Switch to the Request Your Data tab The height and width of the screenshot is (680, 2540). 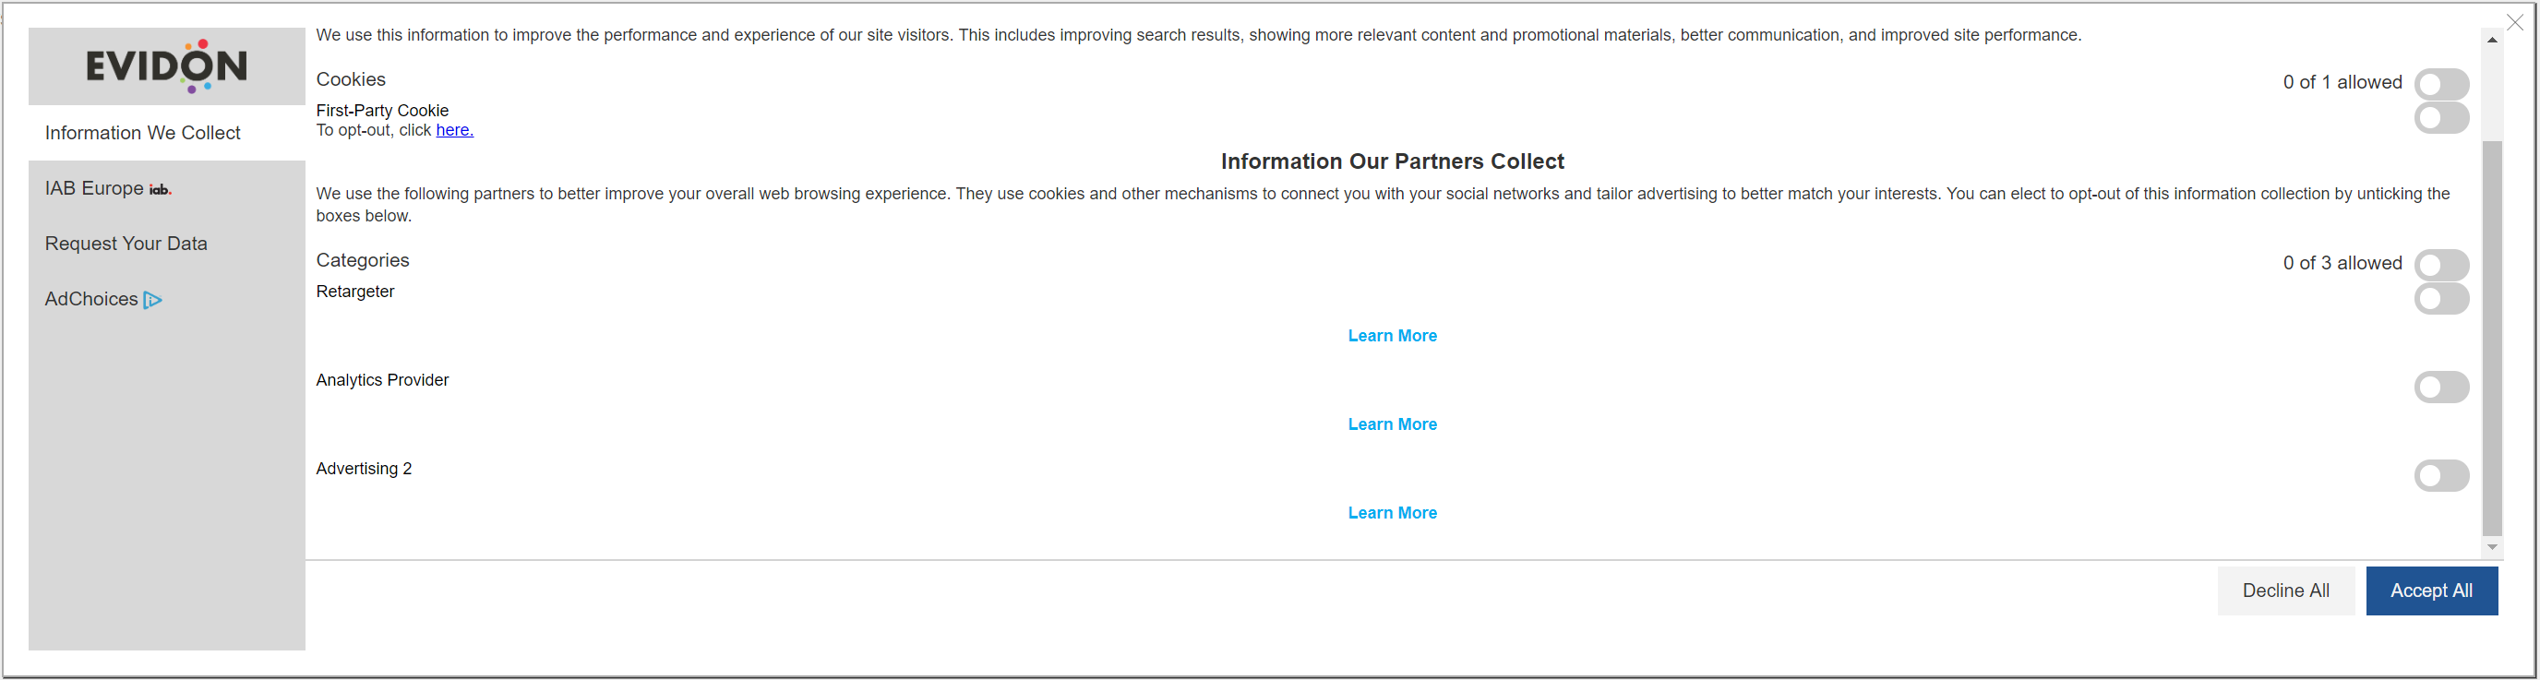click(126, 244)
